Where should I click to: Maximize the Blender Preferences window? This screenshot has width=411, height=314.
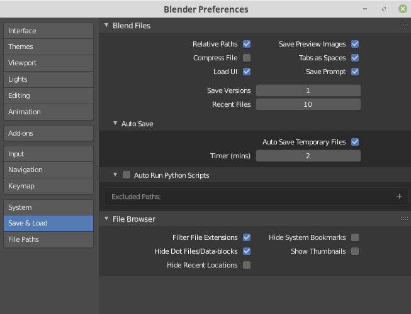click(x=384, y=9)
